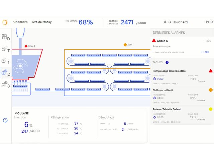Click the yellow status dot on Enlever Tablette
The width and height of the screenshot is (214, 160).
[x=211, y=109]
